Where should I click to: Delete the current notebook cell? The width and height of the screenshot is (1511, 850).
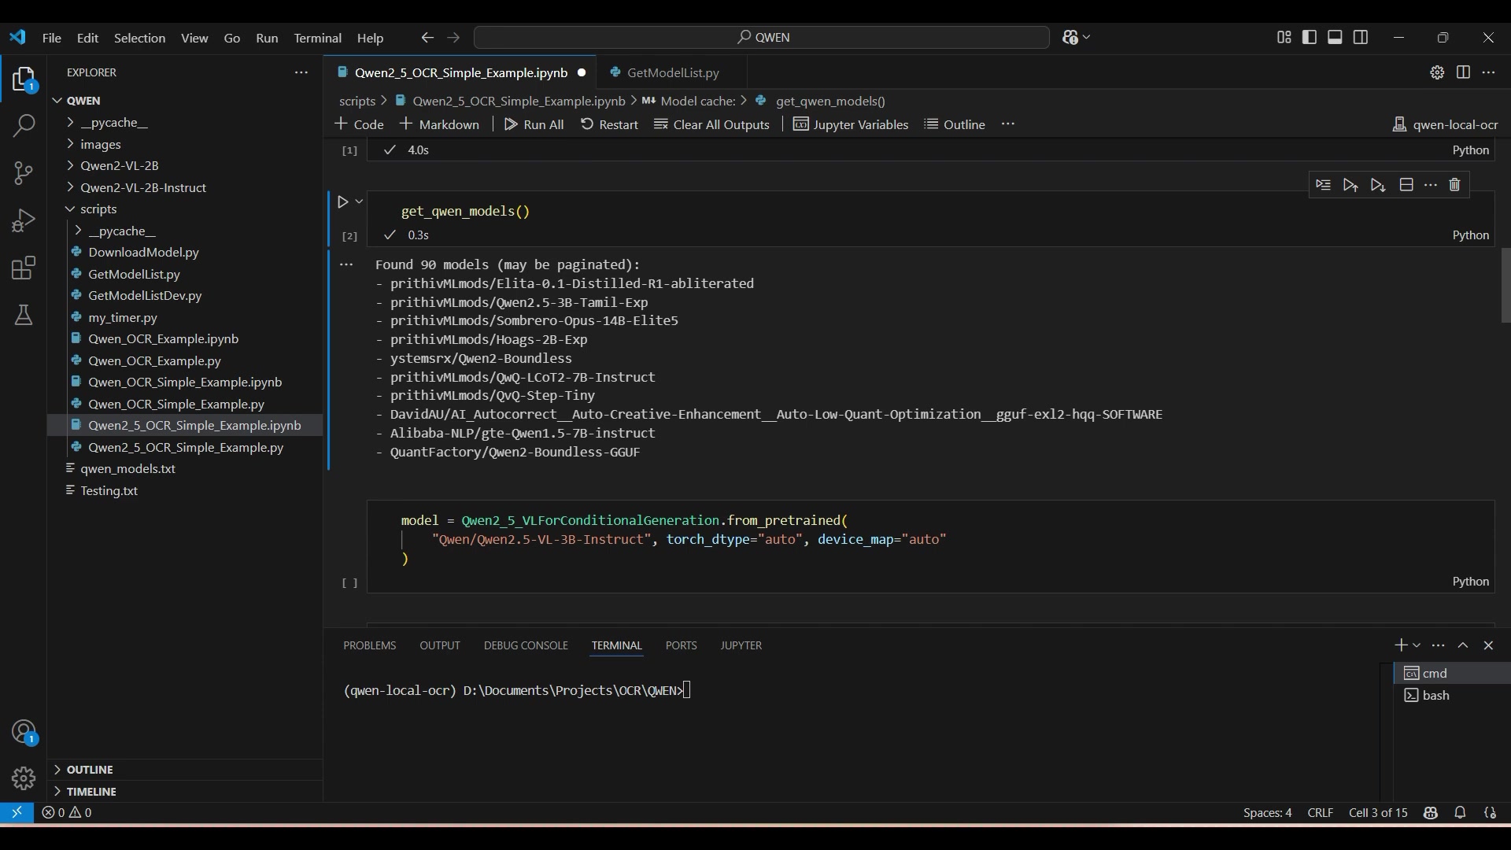point(1454,185)
